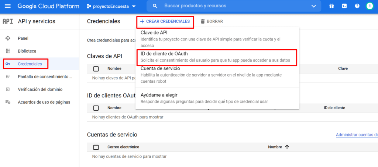
Task: Click Administrar cuentas de servicio link
Action: [x=357, y=135]
